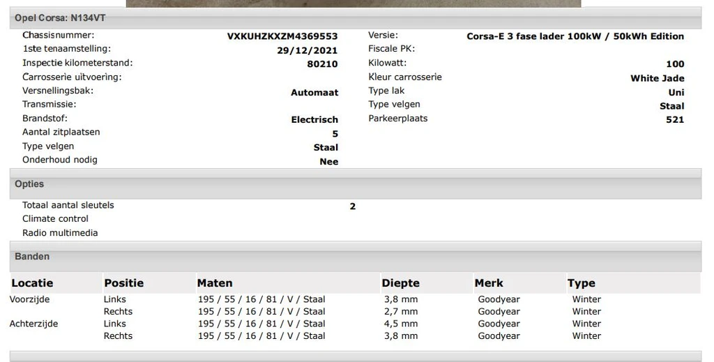Image resolution: width=714 pixels, height=362 pixels.
Task: Click the 'Automaat' gearbox value
Action: pyautogui.click(x=314, y=93)
